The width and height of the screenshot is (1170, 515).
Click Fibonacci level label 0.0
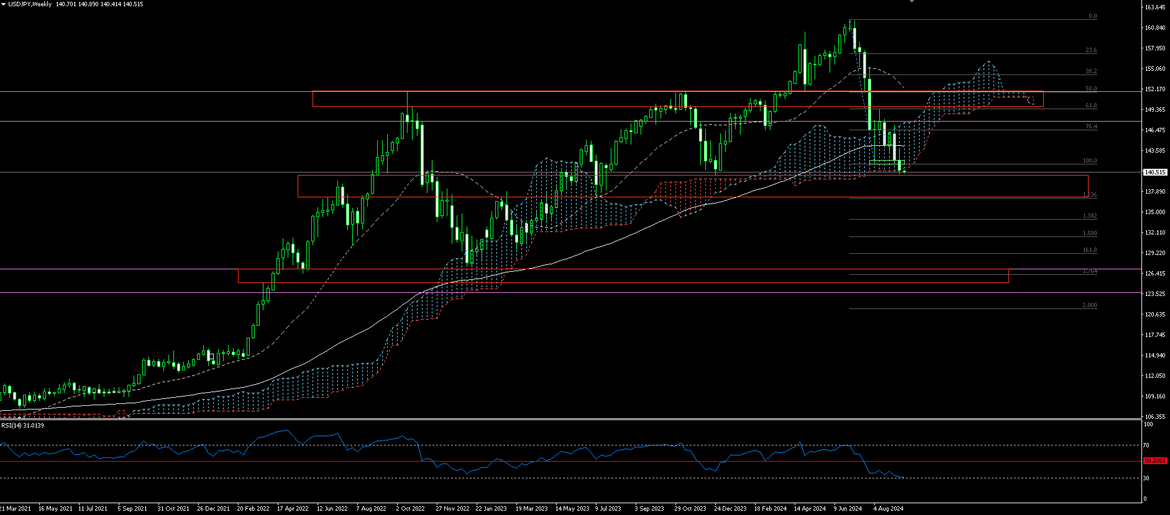1093,17
